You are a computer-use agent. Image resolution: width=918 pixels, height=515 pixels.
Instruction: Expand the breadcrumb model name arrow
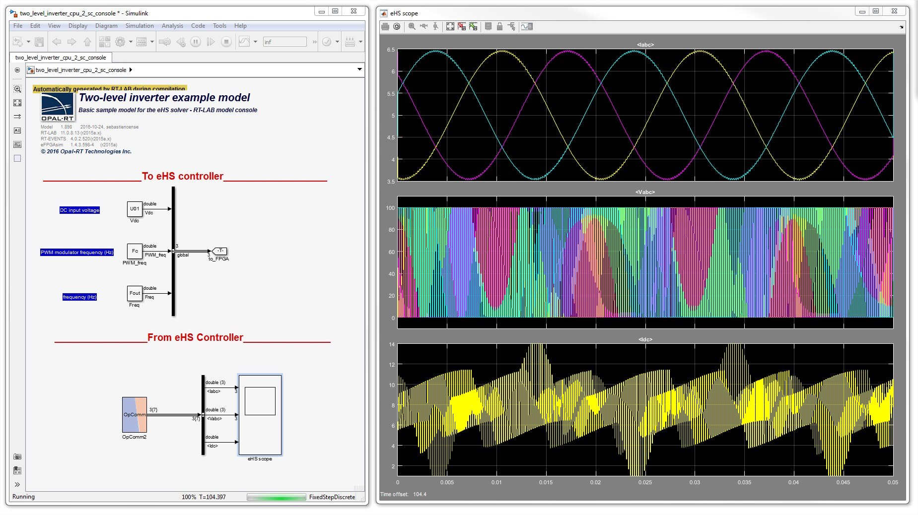[x=131, y=70]
